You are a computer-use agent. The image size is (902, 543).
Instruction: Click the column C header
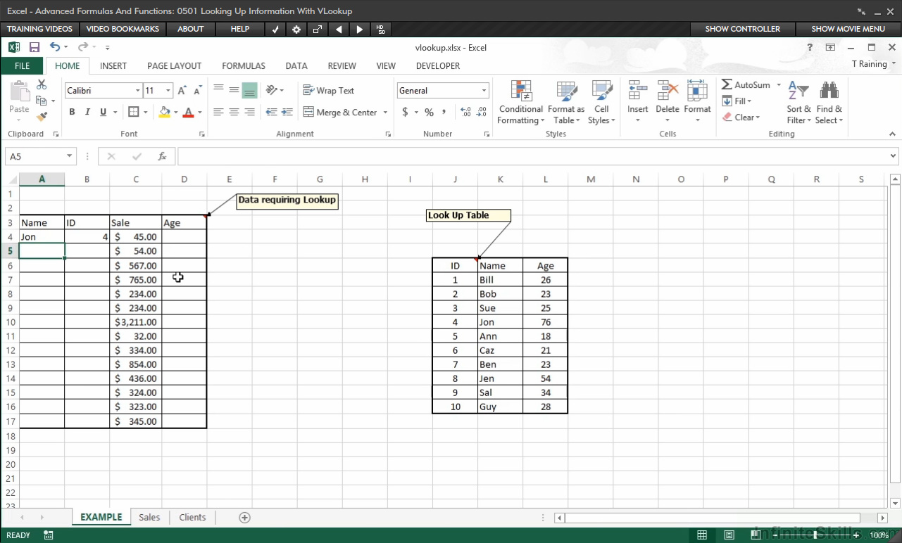click(136, 179)
